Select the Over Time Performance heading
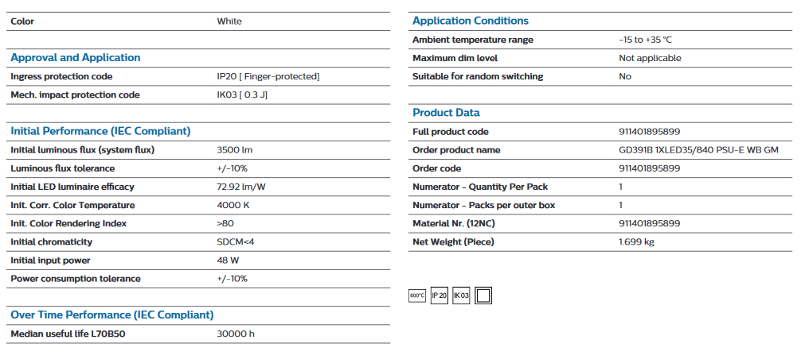809x359 pixels. (112, 315)
